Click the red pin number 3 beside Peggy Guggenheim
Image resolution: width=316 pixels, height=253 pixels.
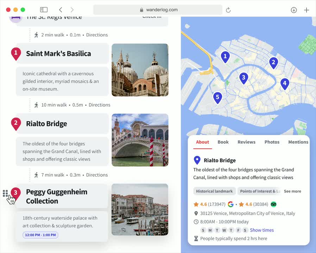click(x=16, y=193)
